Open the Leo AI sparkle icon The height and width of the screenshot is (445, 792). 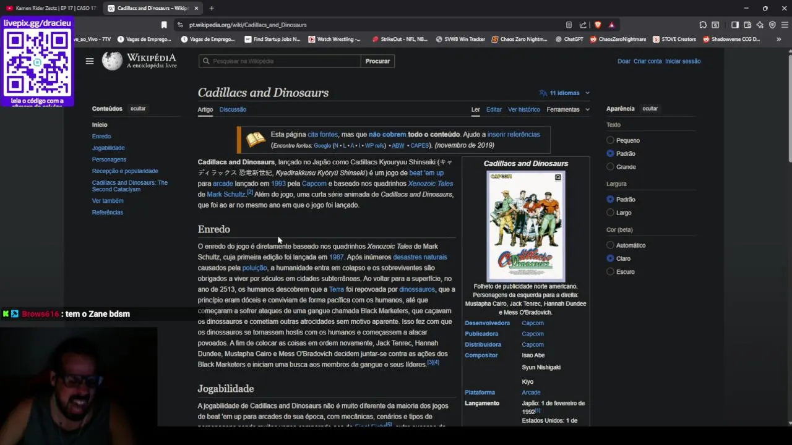coord(760,25)
